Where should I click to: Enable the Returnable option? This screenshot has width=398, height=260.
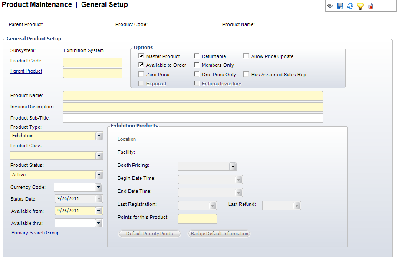[x=197, y=56]
